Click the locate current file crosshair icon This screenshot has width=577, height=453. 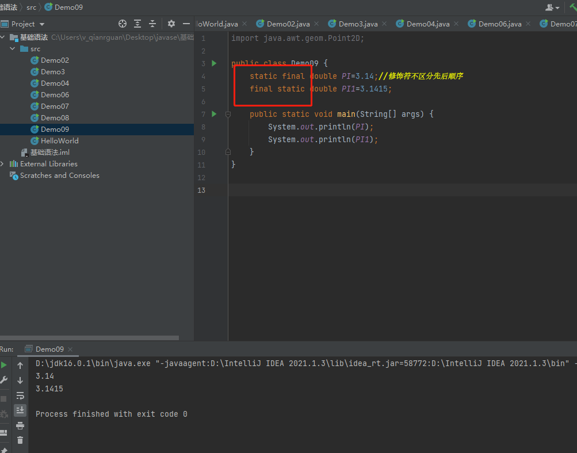[123, 24]
